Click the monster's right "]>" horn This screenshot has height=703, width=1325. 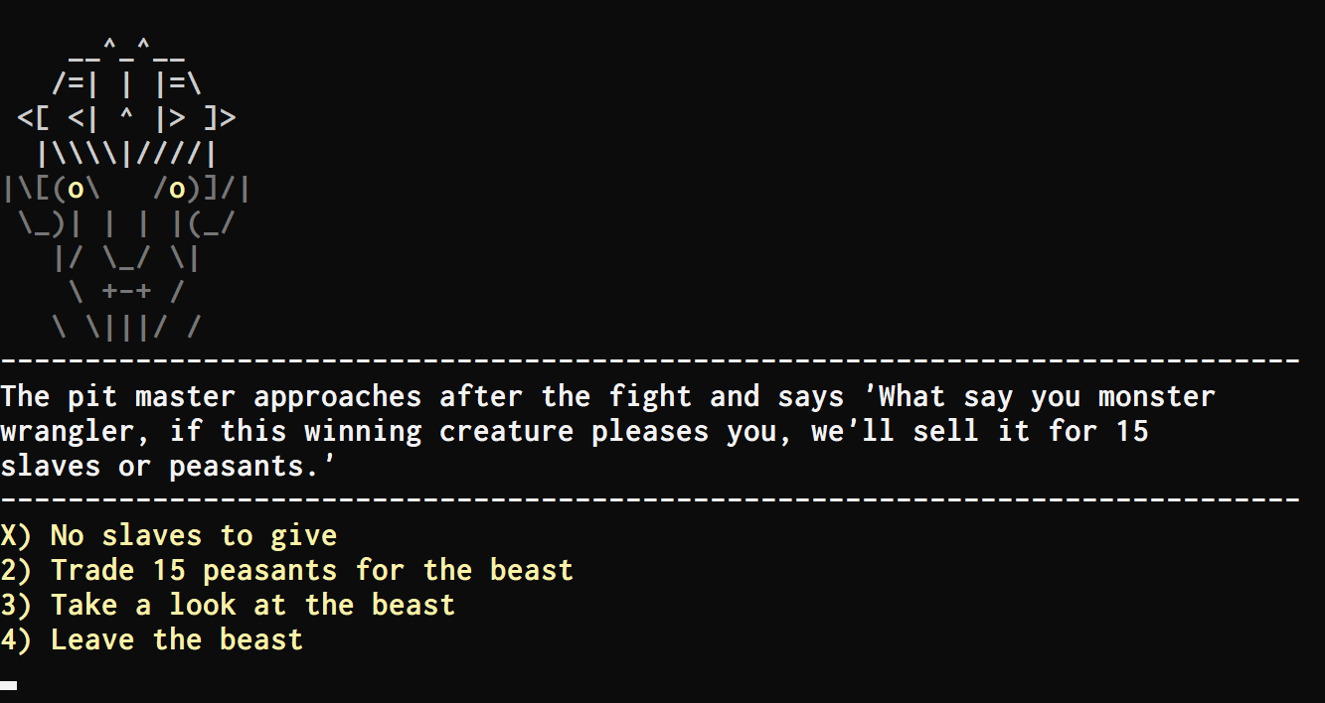pos(220,119)
